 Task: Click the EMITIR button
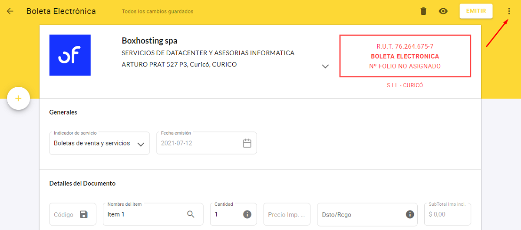[476, 11]
